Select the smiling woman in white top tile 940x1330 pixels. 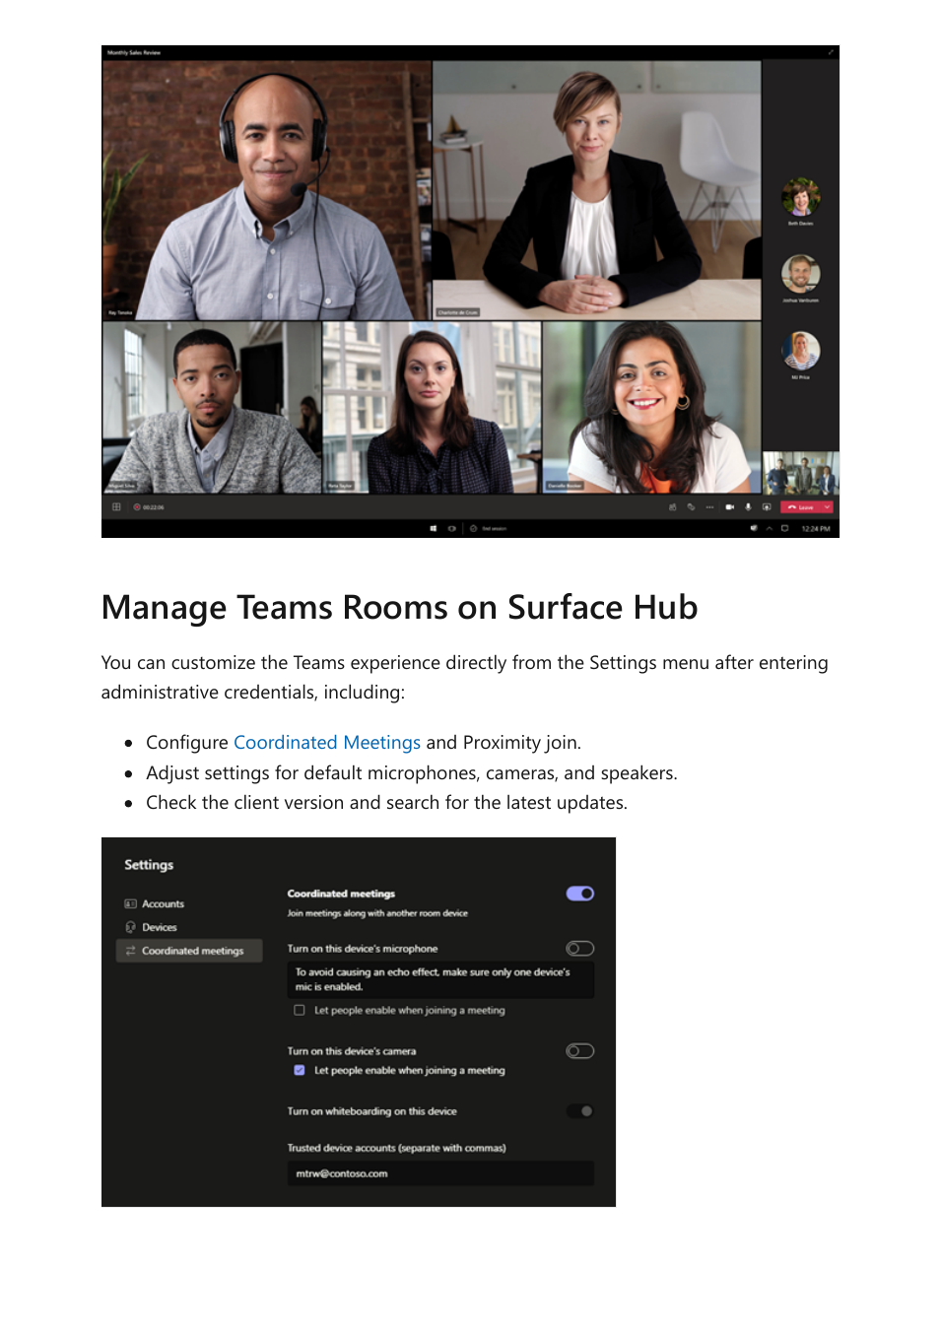(x=651, y=407)
